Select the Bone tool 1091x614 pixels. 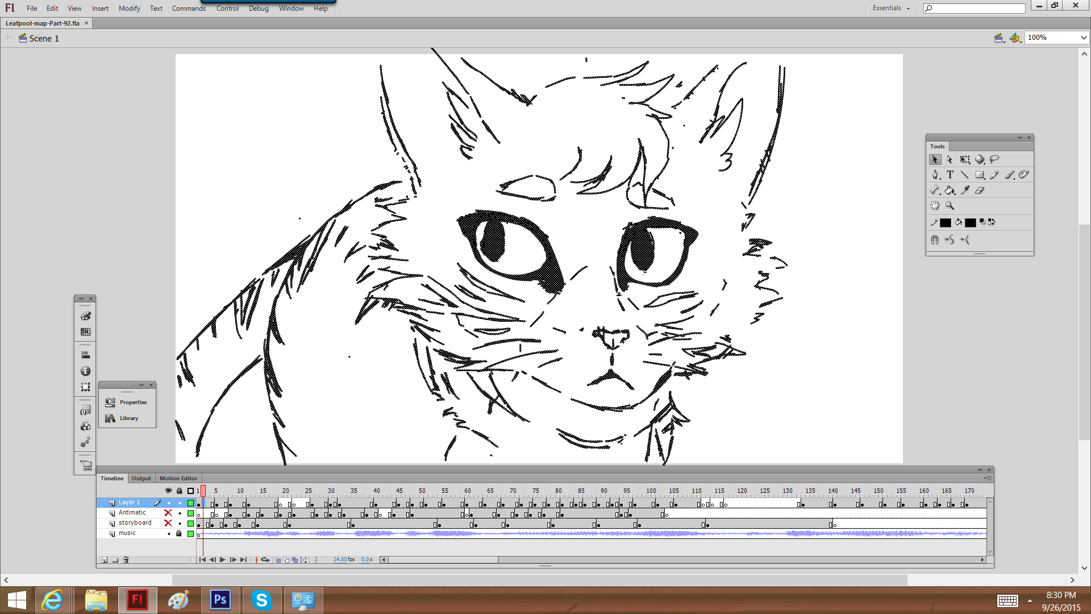point(935,190)
